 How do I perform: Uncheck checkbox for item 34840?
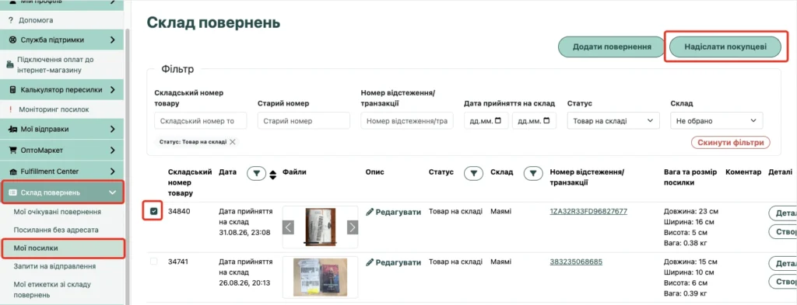click(x=154, y=211)
